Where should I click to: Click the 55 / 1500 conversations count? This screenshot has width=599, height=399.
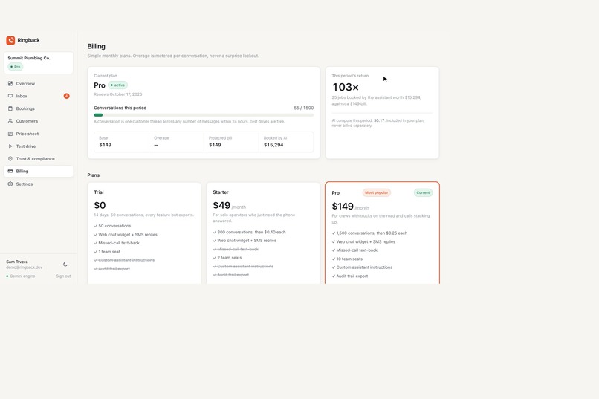pyautogui.click(x=304, y=108)
